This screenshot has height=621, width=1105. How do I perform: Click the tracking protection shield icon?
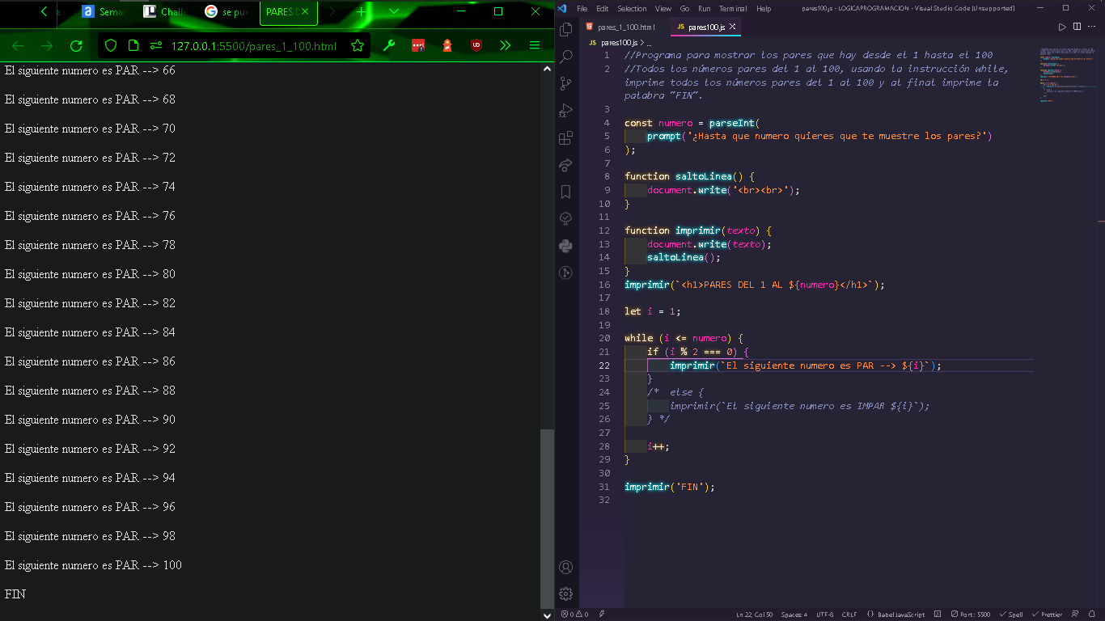[x=112, y=46]
